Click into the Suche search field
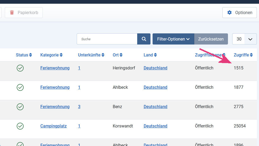 pos(107,39)
